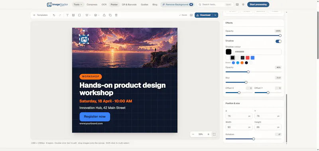Image resolution: width=319 pixels, height=151 pixels.
Task: Open QR & Barcode tool
Action: pyautogui.click(x=129, y=4)
